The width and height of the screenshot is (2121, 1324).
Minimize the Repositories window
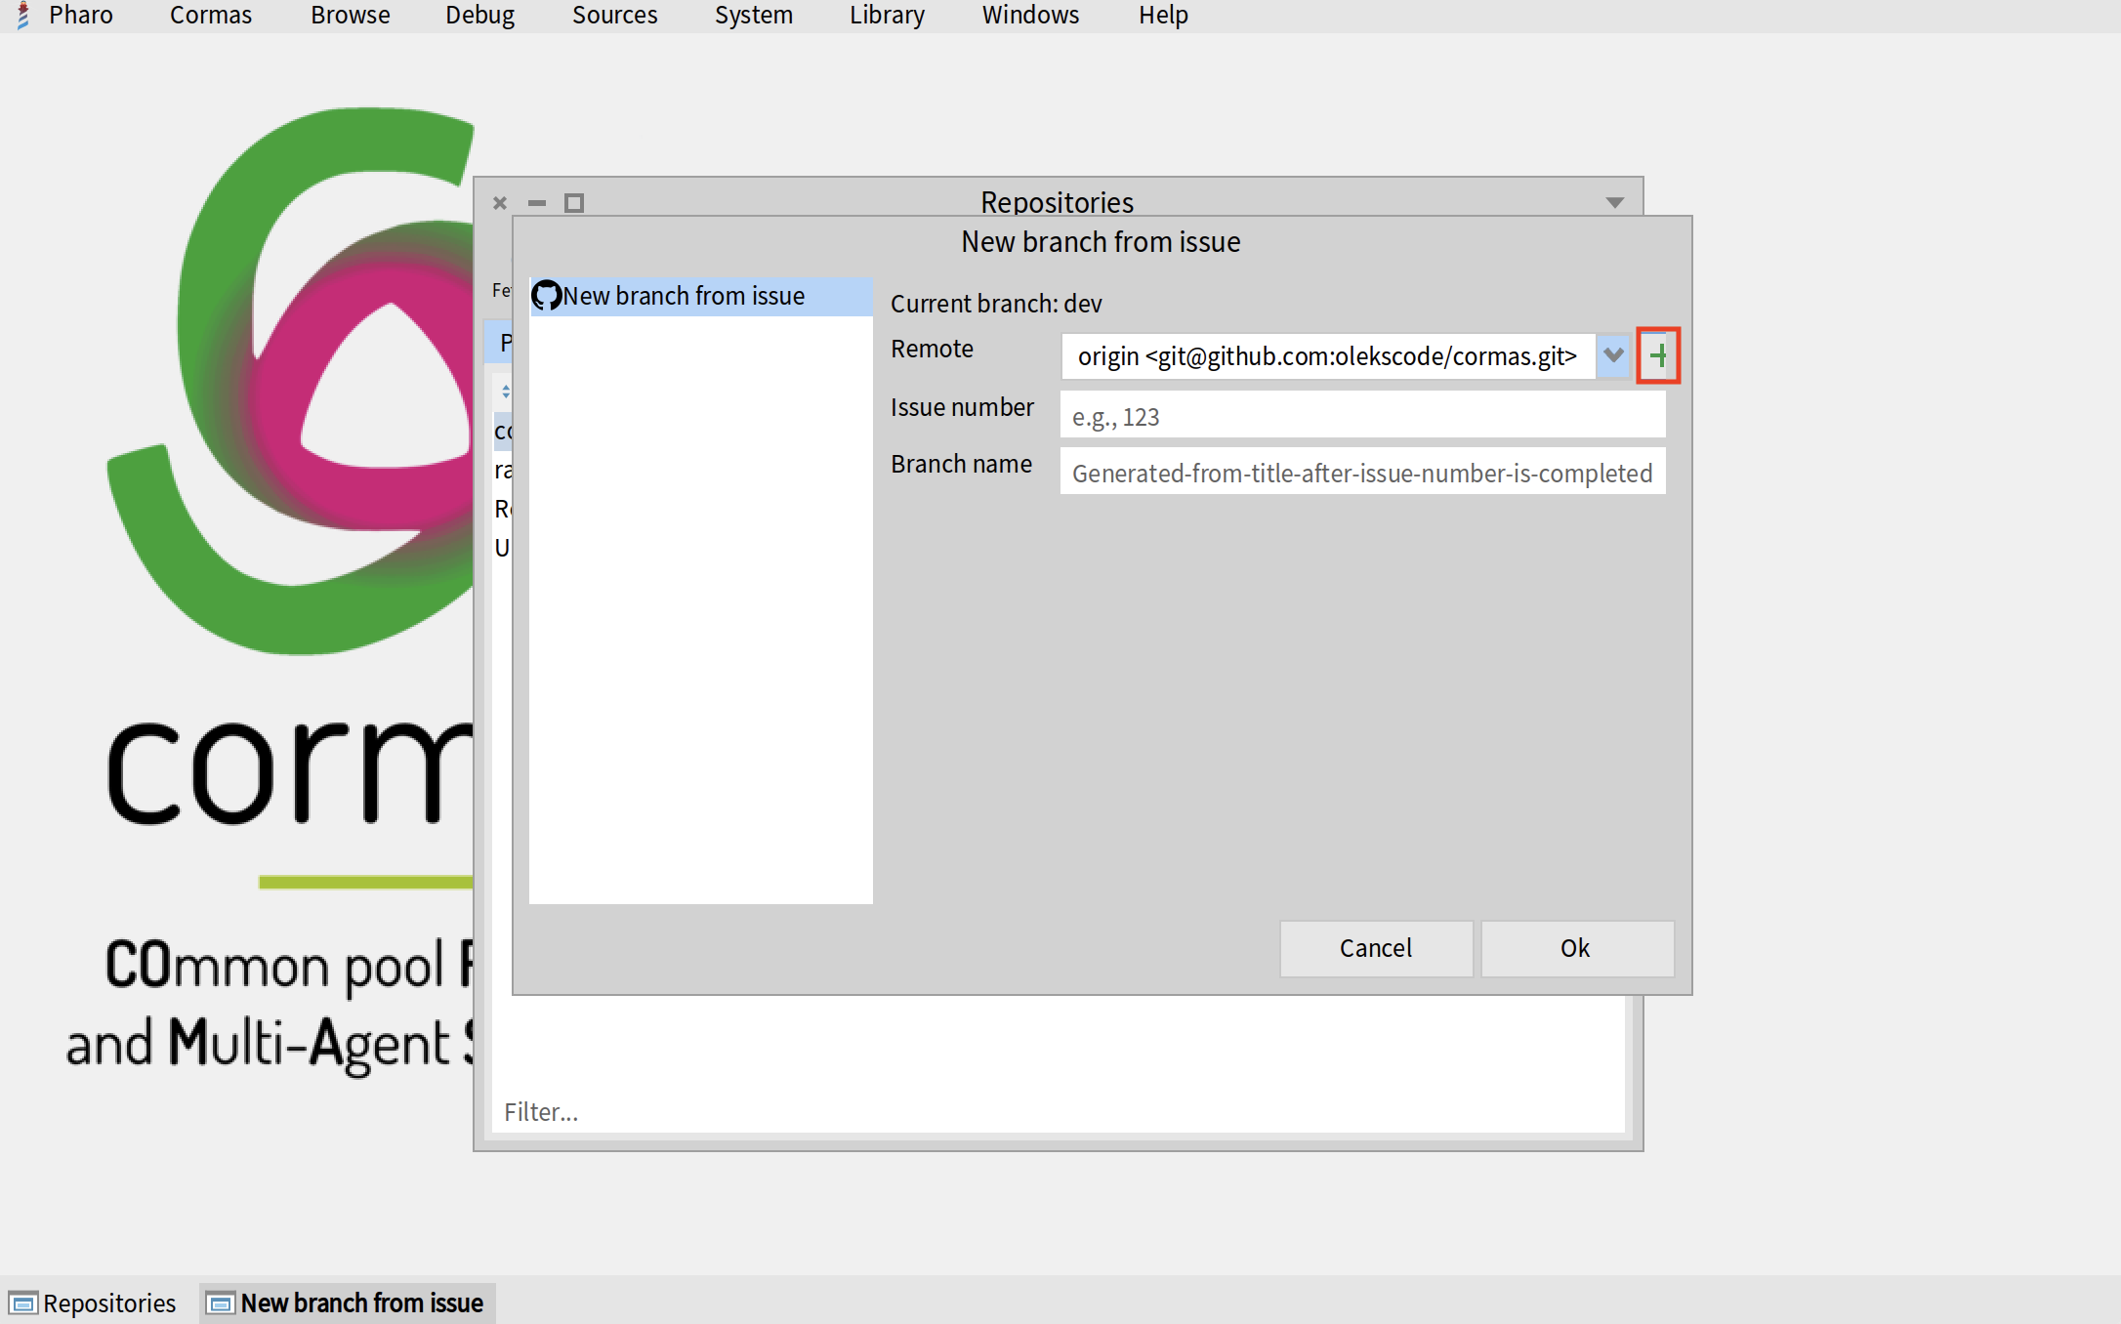pyautogui.click(x=537, y=203)
